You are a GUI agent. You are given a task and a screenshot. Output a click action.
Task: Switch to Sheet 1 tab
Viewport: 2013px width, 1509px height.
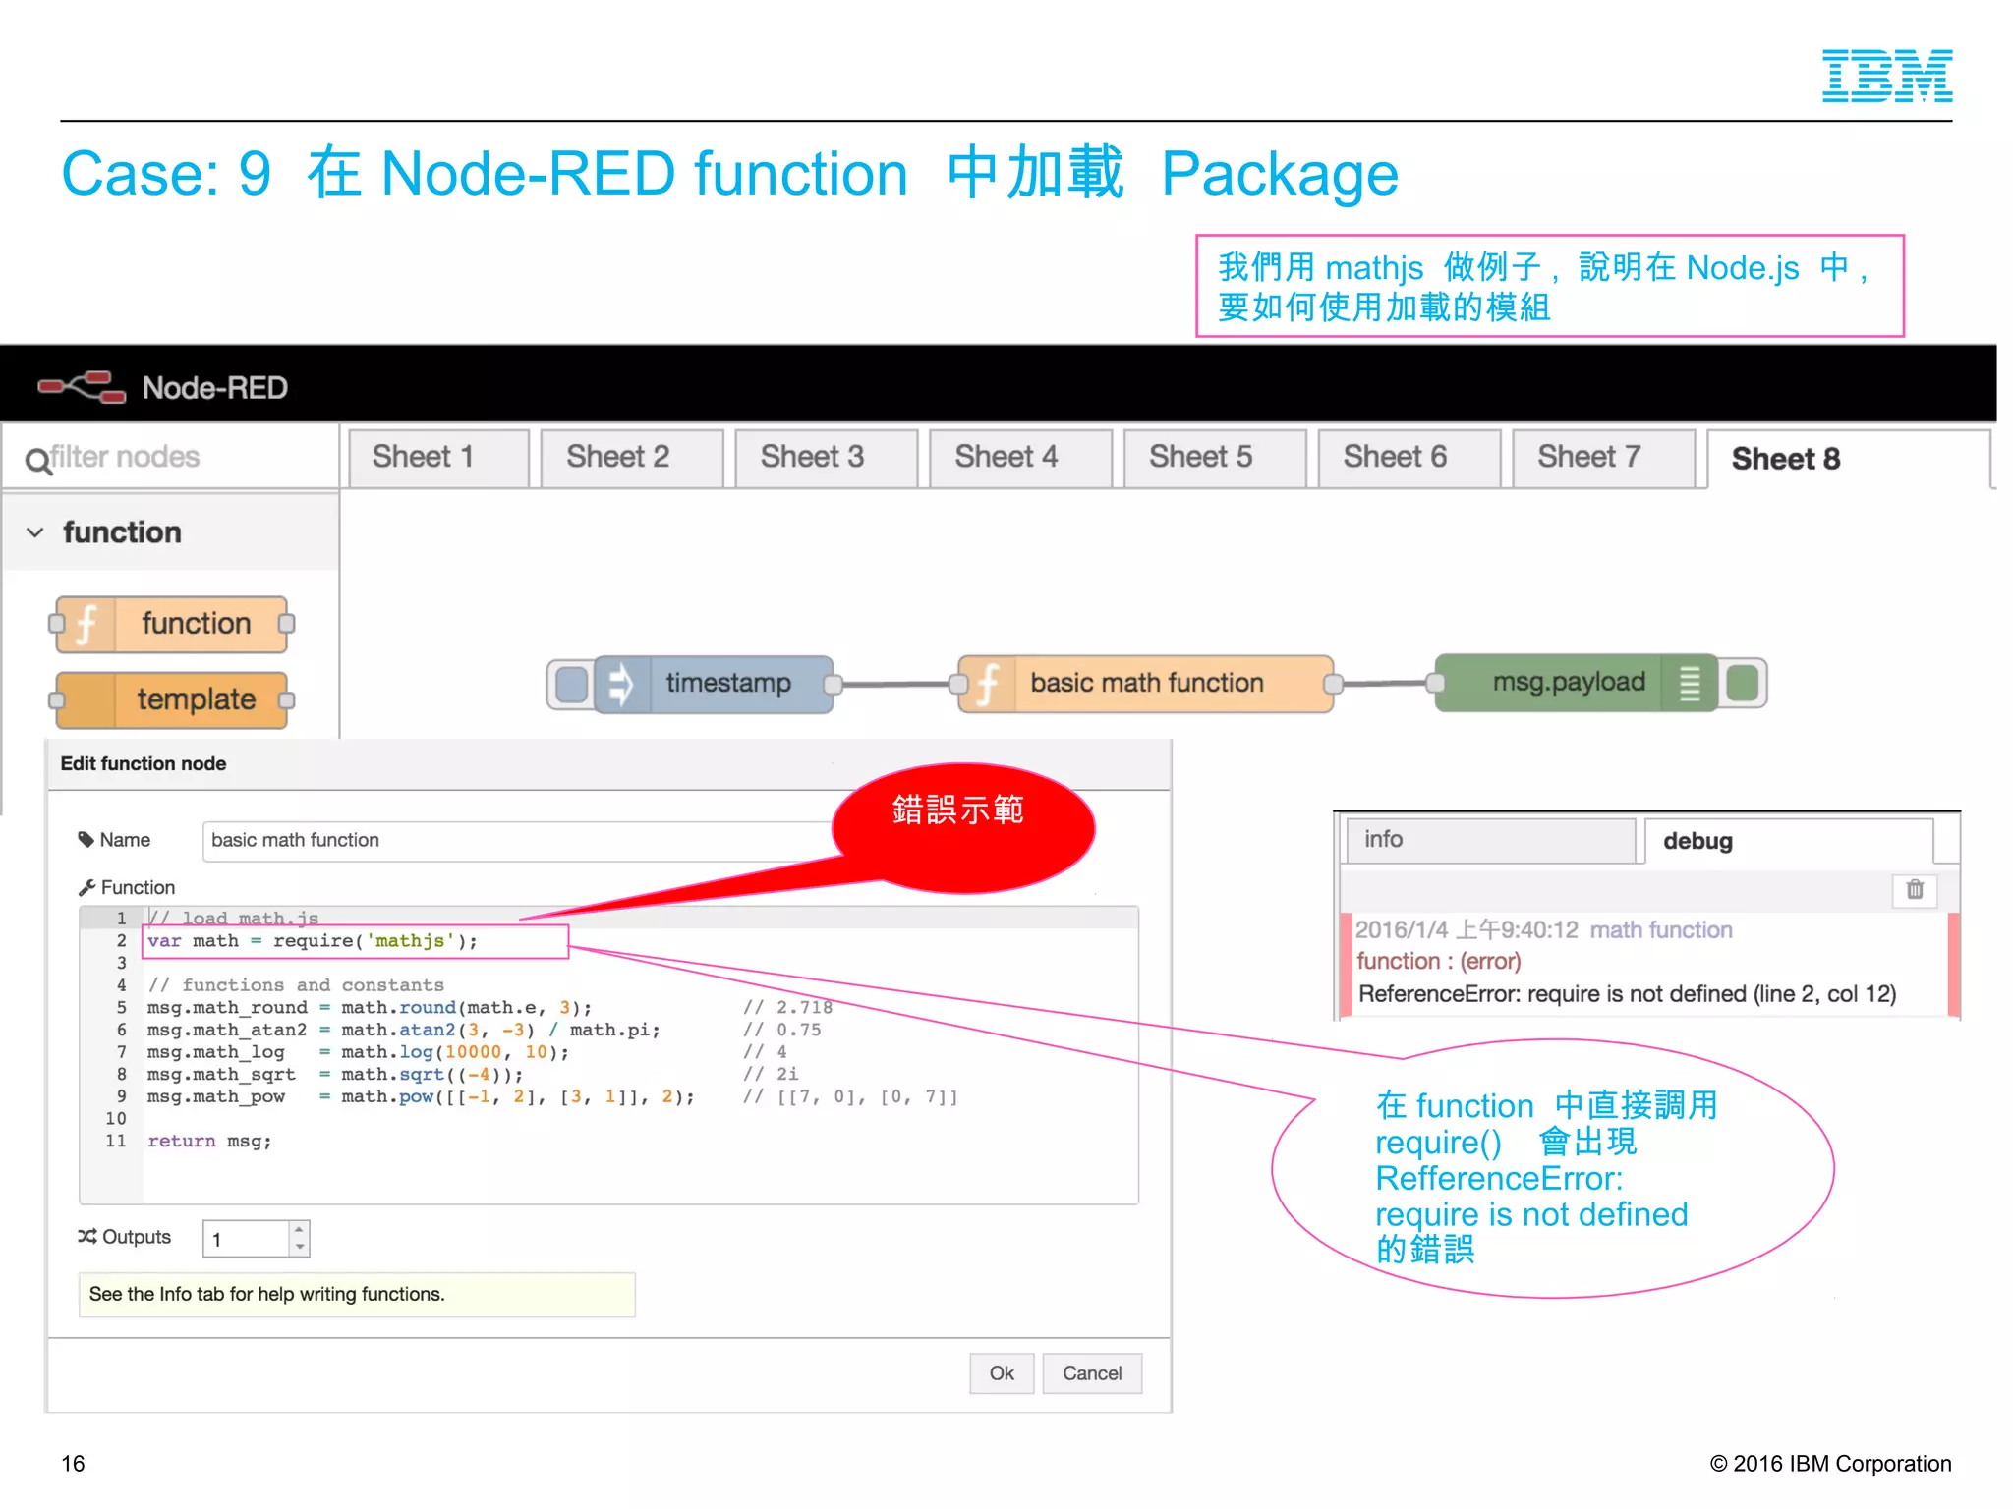coord(438,458)
